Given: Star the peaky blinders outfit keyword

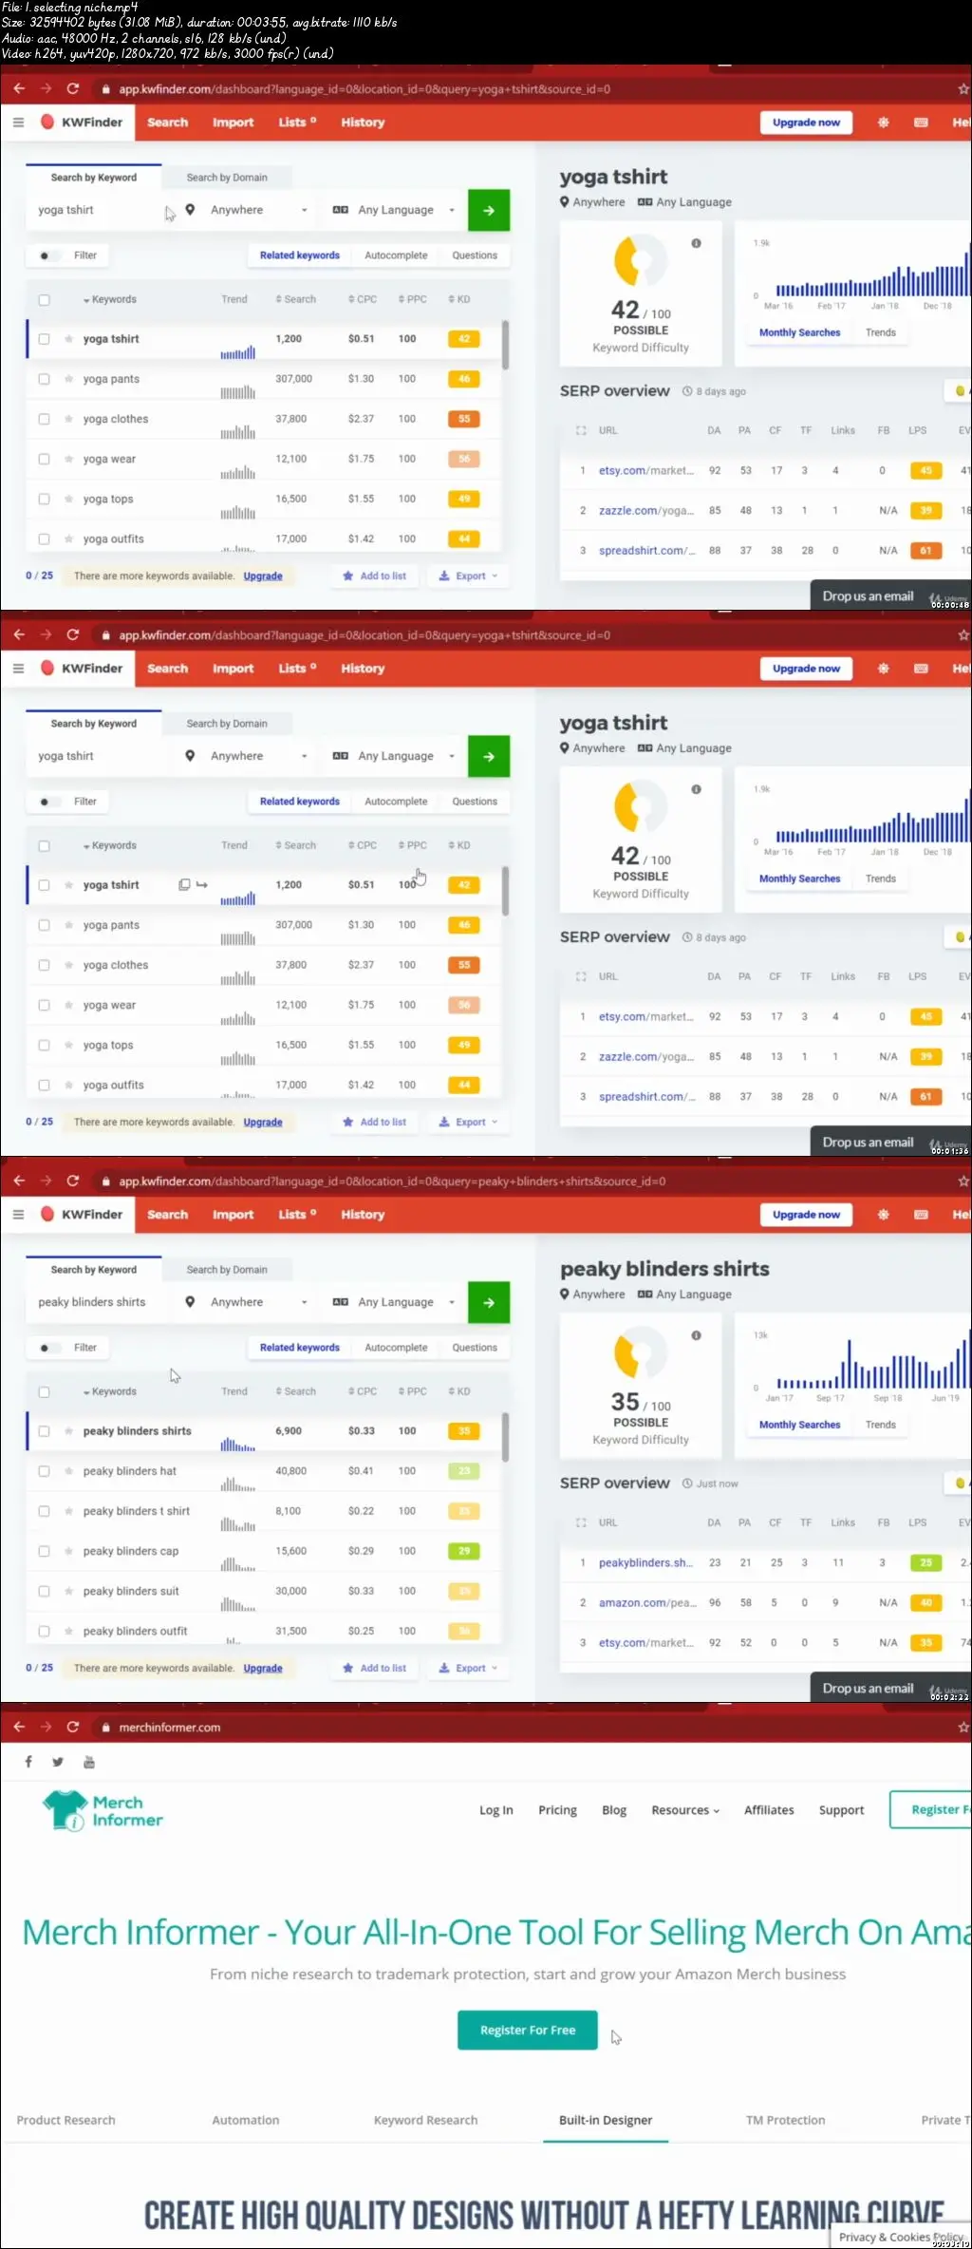Looking at the screenshot, I should coord(69,1630).
